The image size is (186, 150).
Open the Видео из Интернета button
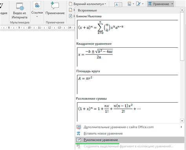pos(20,11)
